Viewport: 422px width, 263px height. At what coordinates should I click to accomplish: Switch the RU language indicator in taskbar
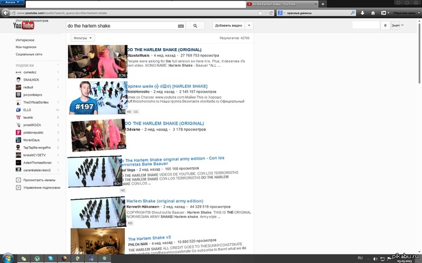point(360,258)
